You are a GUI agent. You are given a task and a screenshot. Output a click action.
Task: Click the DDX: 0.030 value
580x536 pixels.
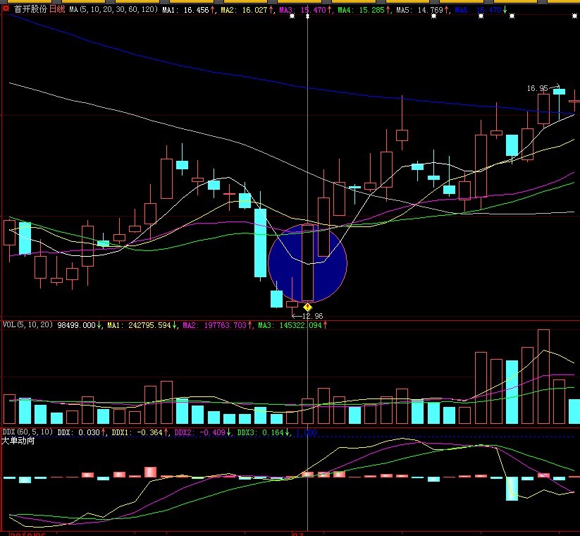tap(79, 432)
